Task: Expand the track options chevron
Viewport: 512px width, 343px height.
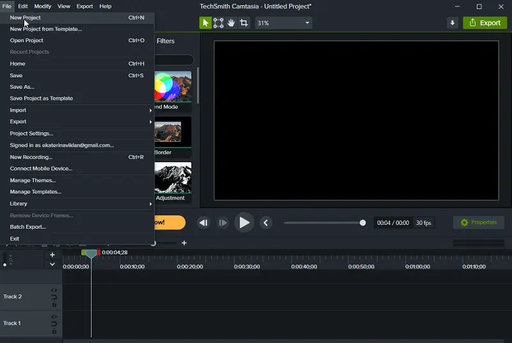Action: coord(52,264)
